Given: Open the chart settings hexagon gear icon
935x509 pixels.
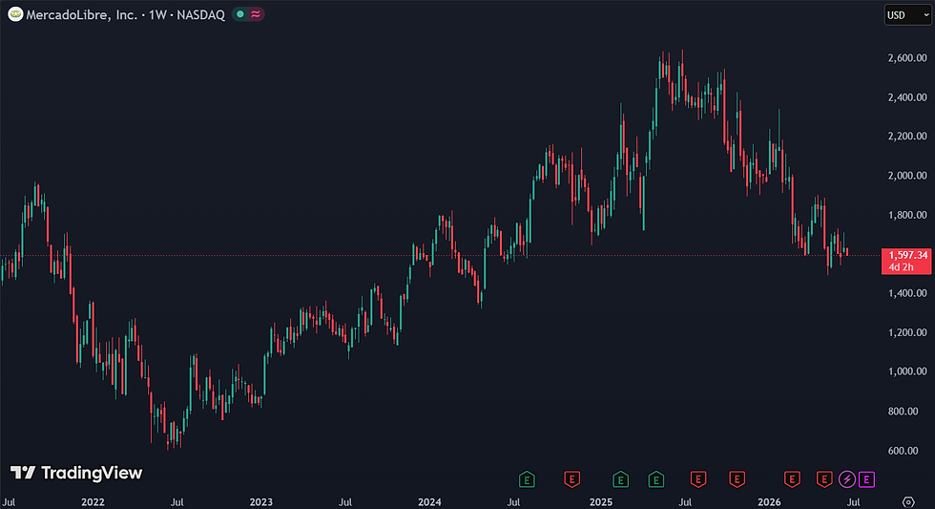Looking at the screenshot, I should 908,502.
